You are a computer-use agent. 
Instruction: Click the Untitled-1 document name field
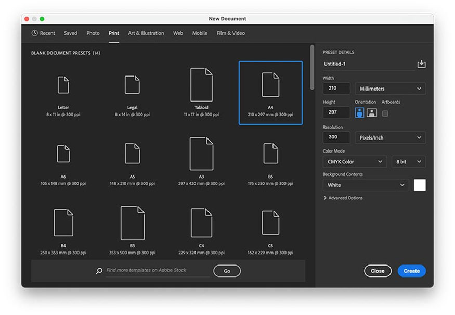369,64
